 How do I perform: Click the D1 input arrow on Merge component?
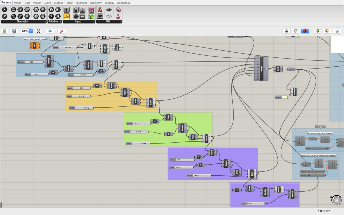tap(256, 58)
